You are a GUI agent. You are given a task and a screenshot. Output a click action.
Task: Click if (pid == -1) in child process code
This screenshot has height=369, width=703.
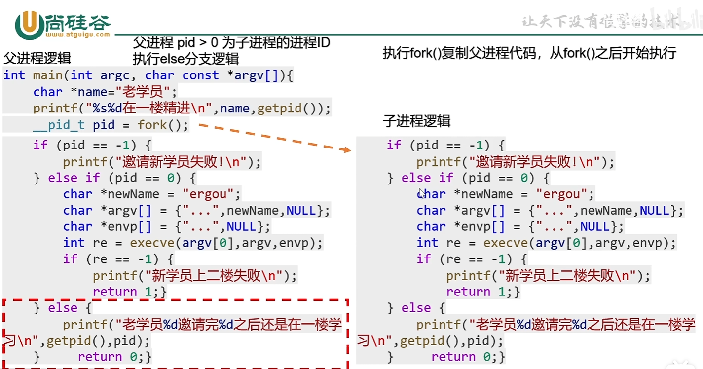pyautogui.click(x=446, y=145)
